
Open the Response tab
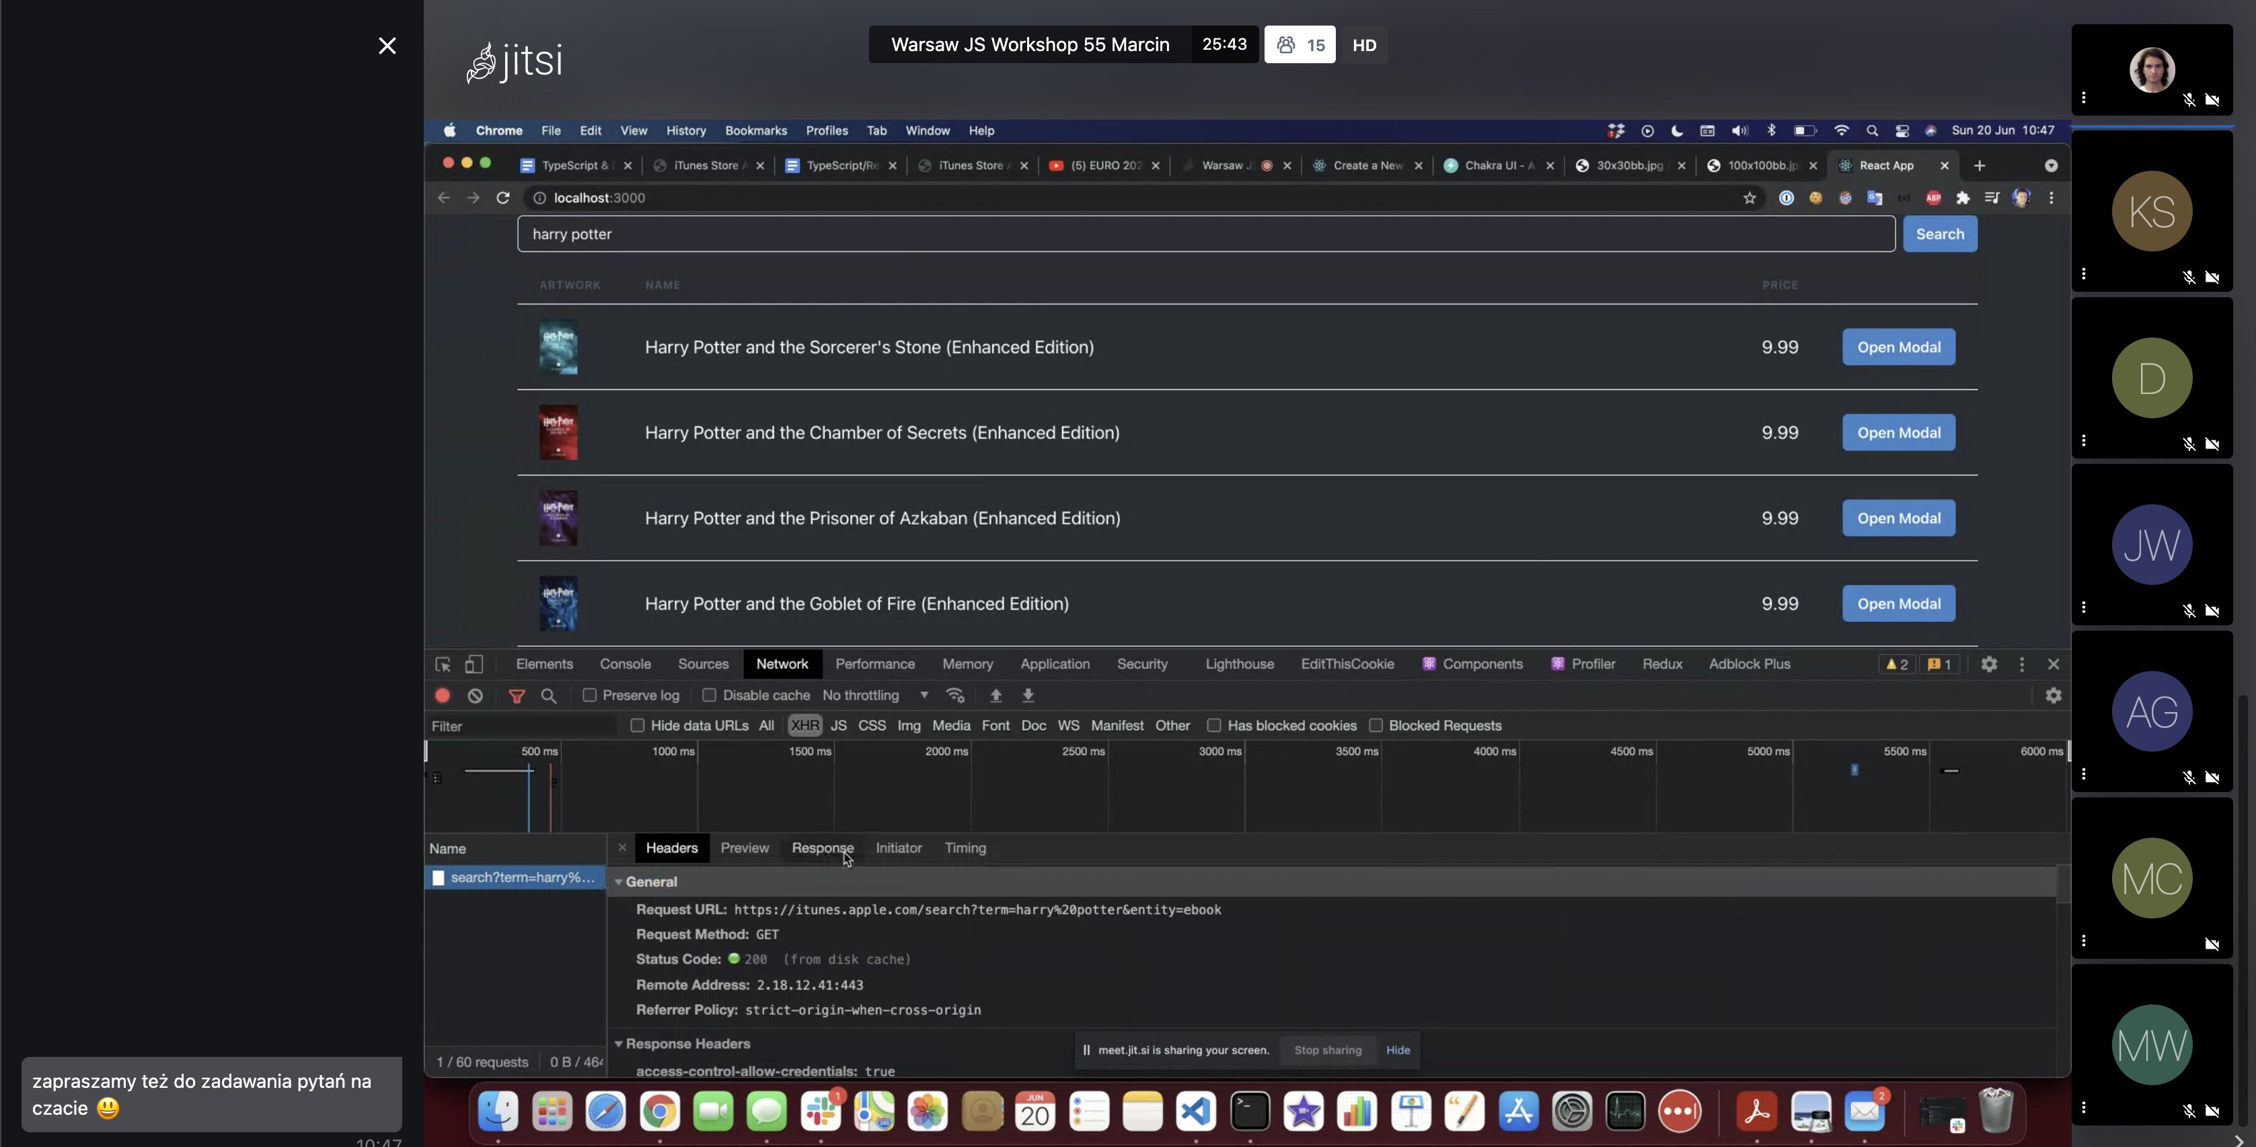[x=823, y=848]
